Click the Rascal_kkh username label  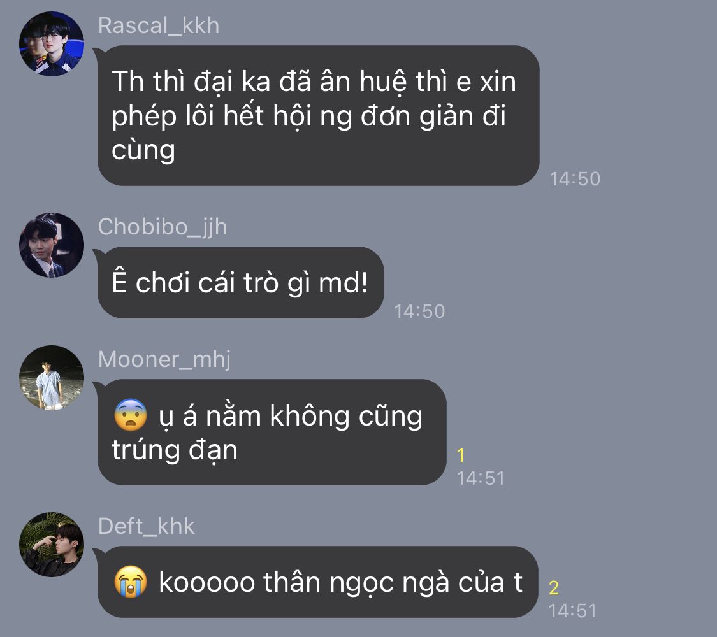159,25
